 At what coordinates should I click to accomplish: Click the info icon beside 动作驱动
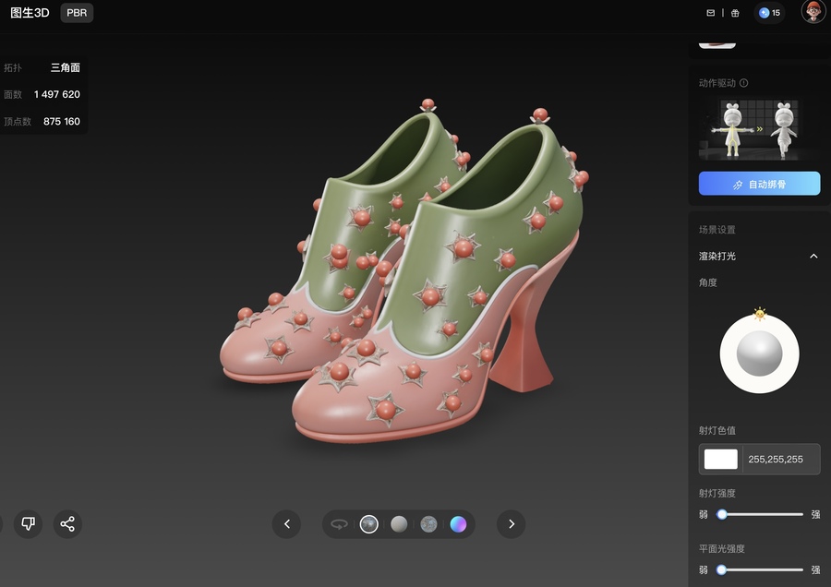[x=744, y=83]
